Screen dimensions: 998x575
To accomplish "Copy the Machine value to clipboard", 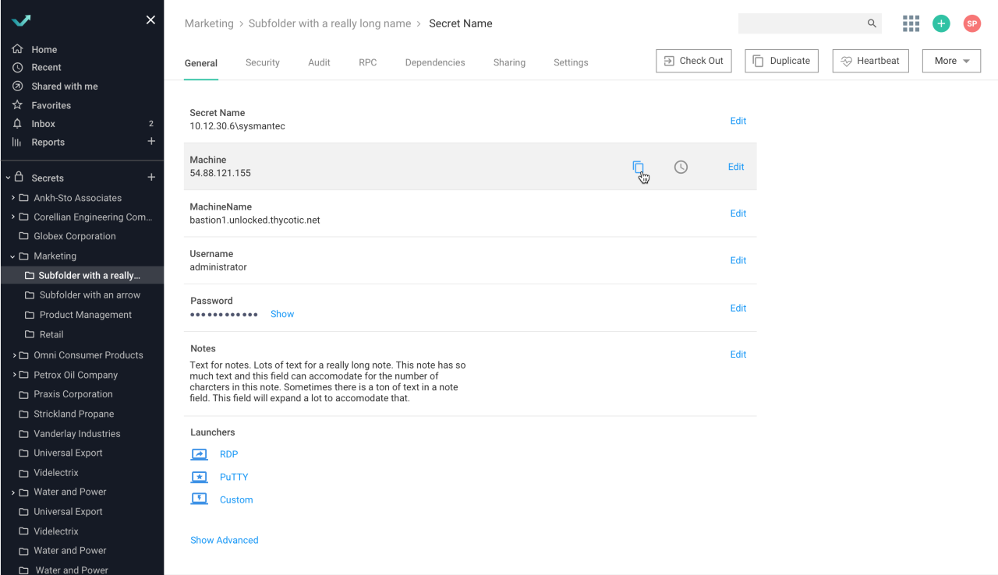I will 639,166.
